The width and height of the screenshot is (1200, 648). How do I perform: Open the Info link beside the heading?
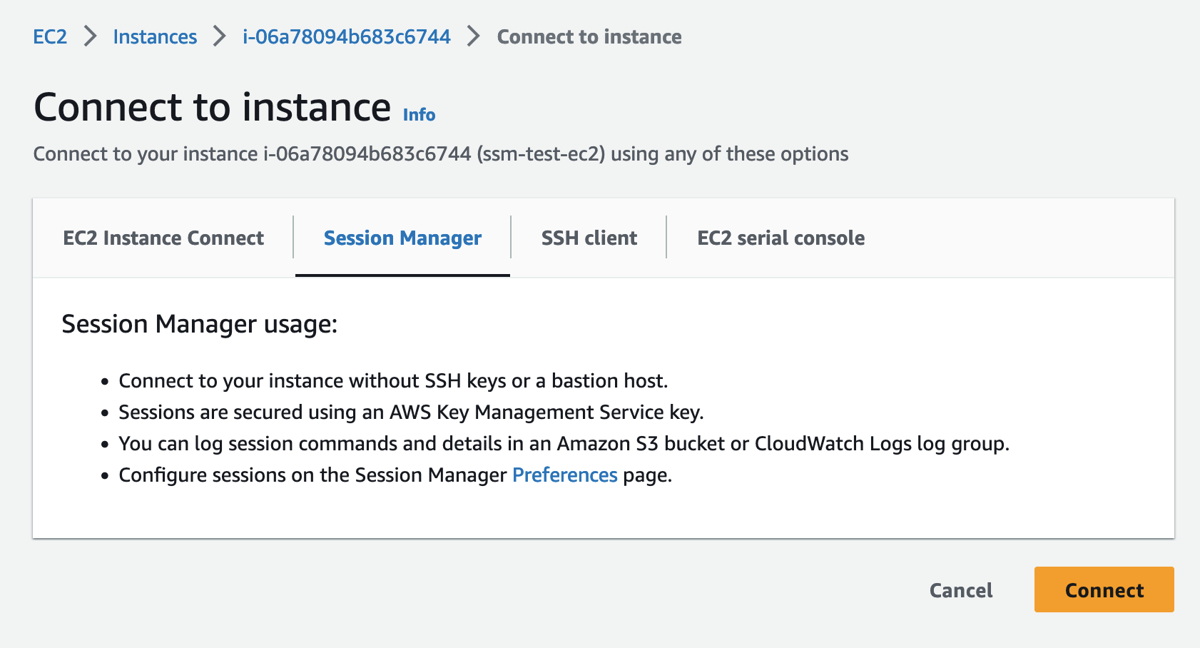click(419, 115)
